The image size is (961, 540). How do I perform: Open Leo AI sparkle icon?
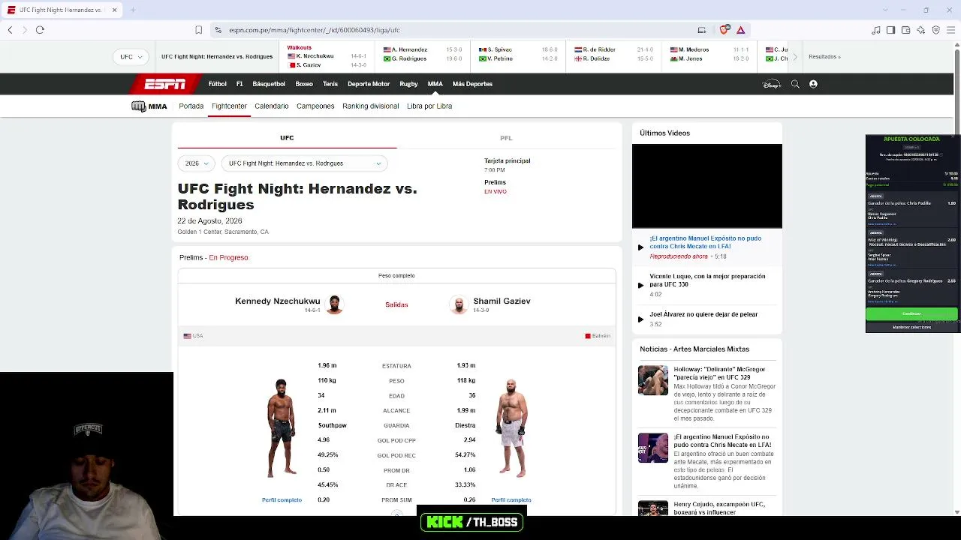coord(921,30)
